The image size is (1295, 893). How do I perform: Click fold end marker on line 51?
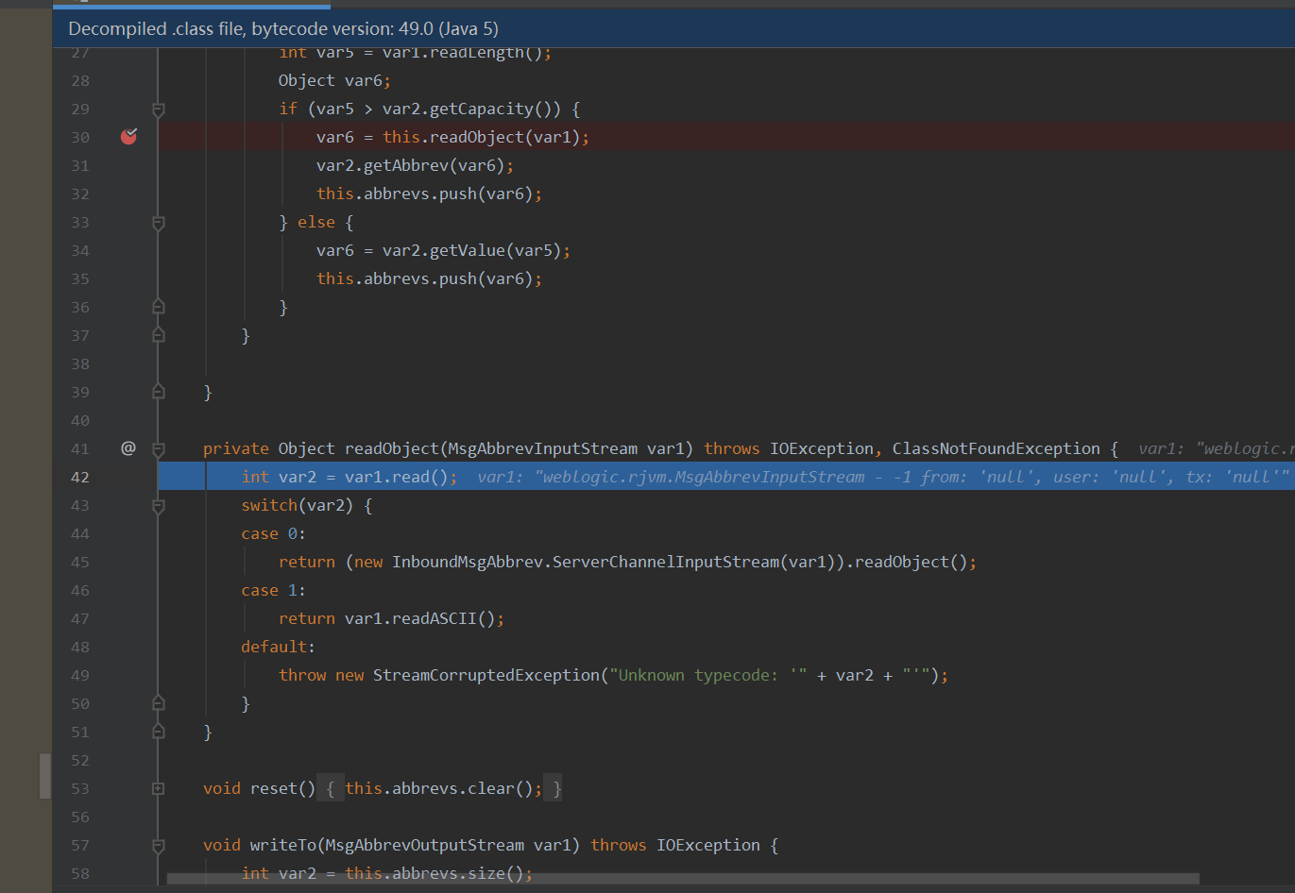(x=159, y=732)
